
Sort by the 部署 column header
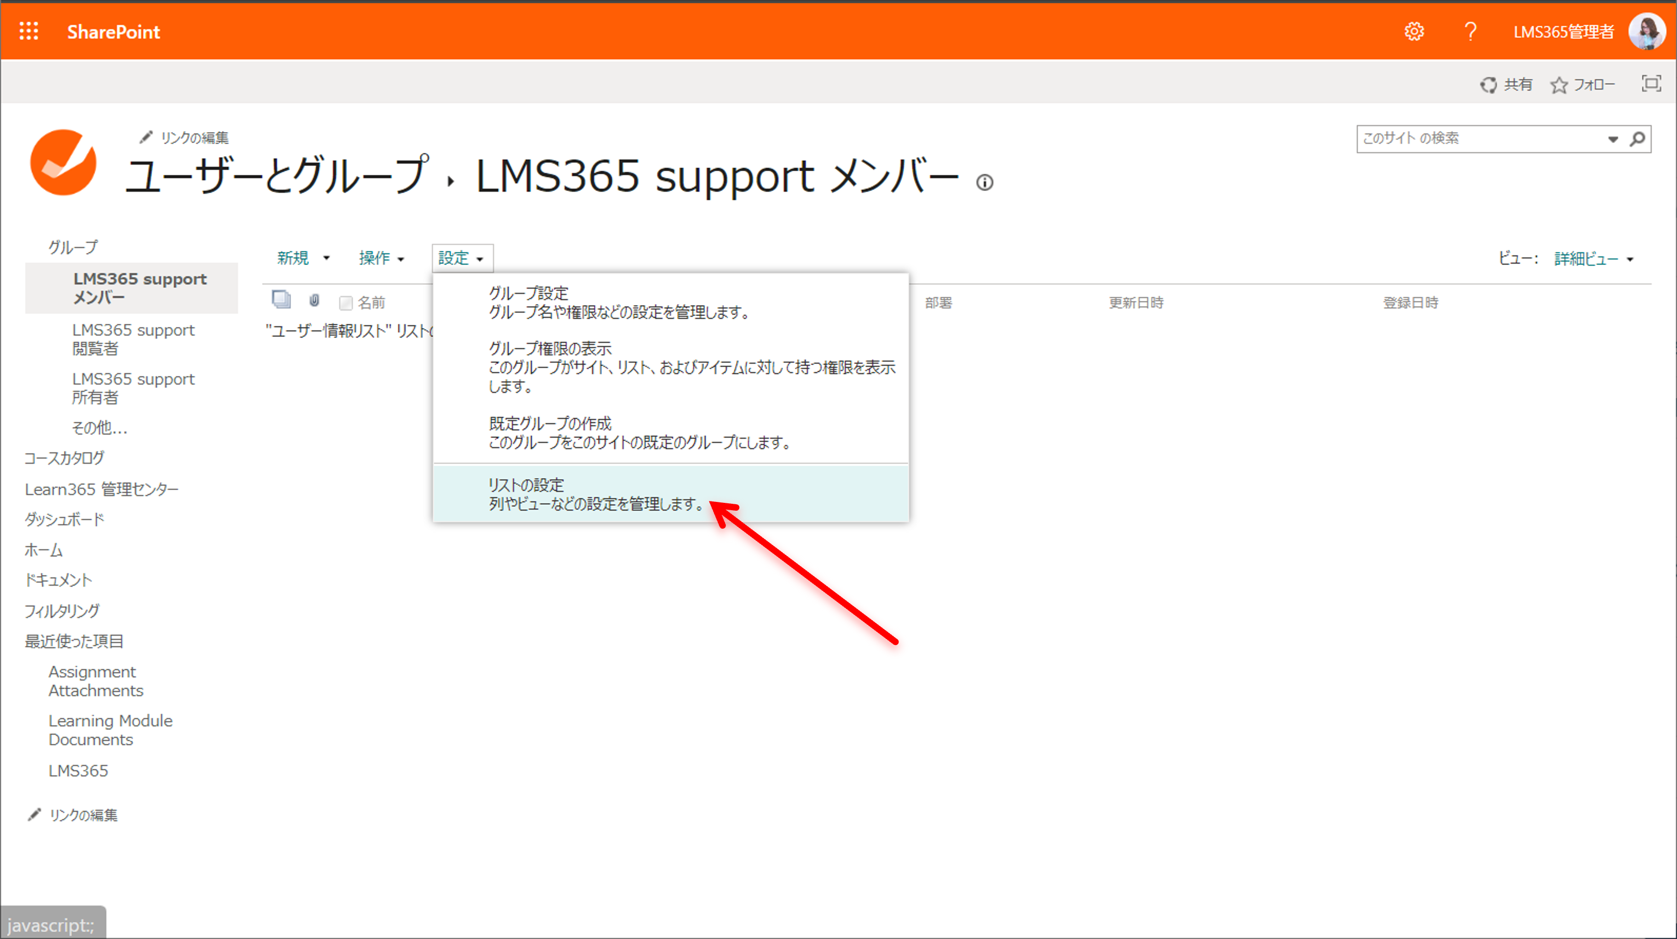coord(939,303)
